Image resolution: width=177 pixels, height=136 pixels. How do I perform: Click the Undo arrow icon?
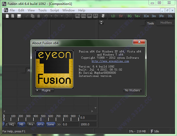[46, 16]
